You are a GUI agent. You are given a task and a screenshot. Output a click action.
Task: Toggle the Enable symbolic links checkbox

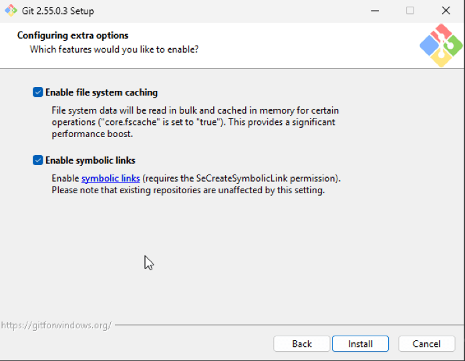pyautogui.click(x=37, y=160)
